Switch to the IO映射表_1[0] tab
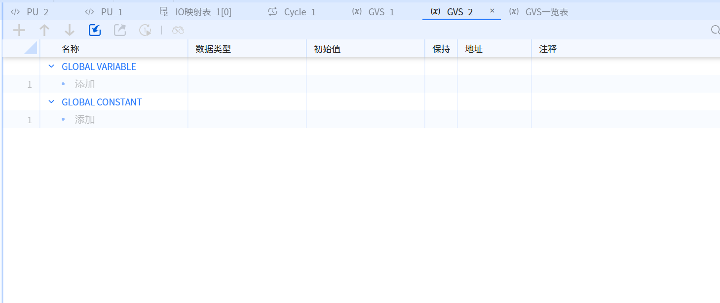720x303 pixels. 196,12
